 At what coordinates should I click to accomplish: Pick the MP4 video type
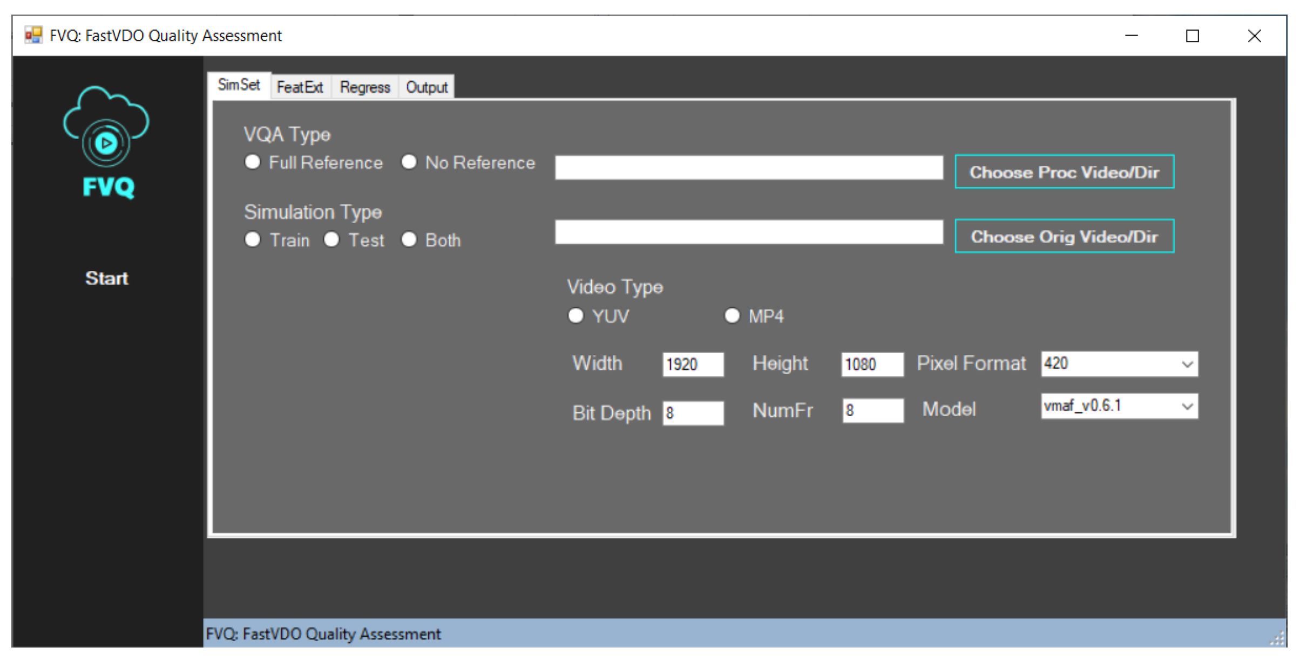(732, 316)
